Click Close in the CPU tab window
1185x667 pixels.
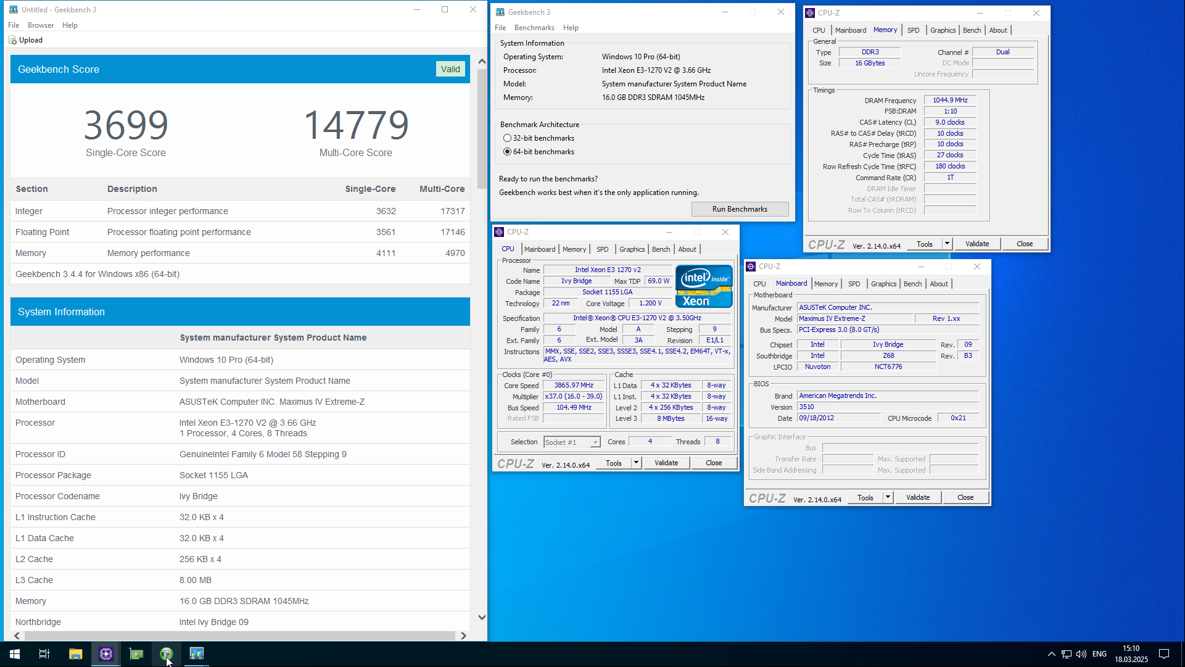714,463
